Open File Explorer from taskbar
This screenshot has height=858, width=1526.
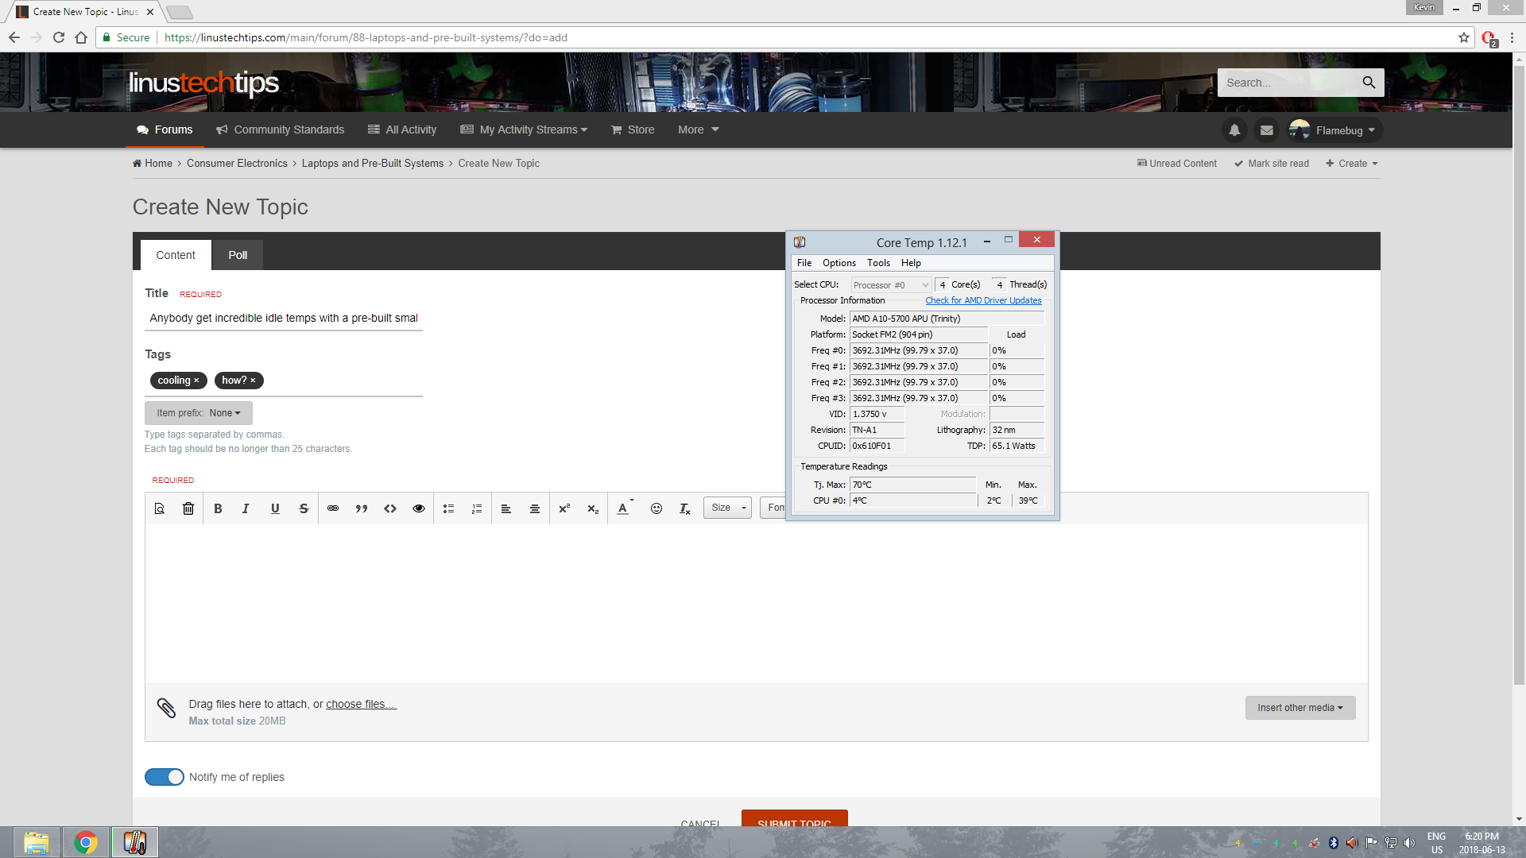36,842
